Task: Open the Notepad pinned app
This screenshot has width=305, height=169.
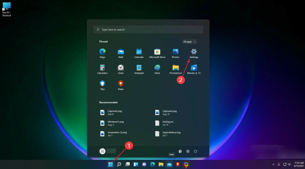Action: click(x=139, y=69)
